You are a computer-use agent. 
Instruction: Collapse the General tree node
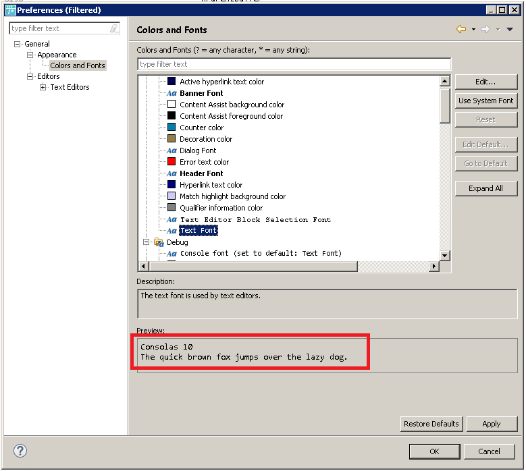pyautogui.click(x=17, y=44)
